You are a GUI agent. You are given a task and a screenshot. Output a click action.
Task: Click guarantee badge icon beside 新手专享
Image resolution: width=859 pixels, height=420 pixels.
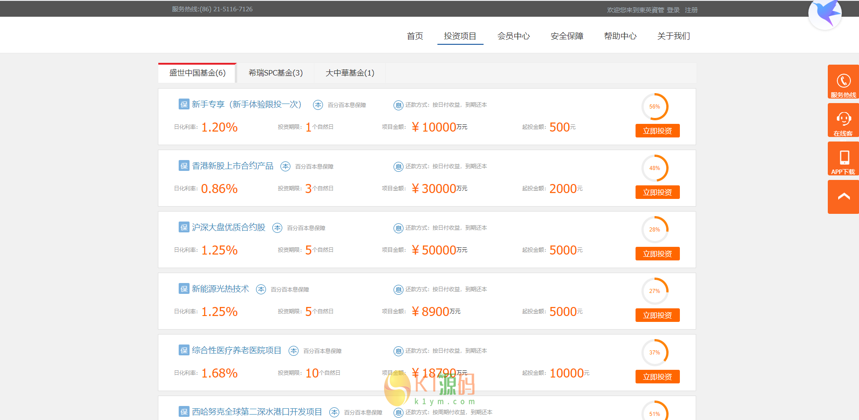(x=184, y=104)
